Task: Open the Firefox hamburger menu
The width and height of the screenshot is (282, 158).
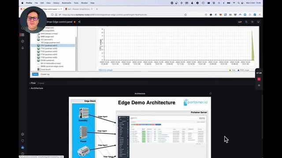Action: tap(260, 14)
